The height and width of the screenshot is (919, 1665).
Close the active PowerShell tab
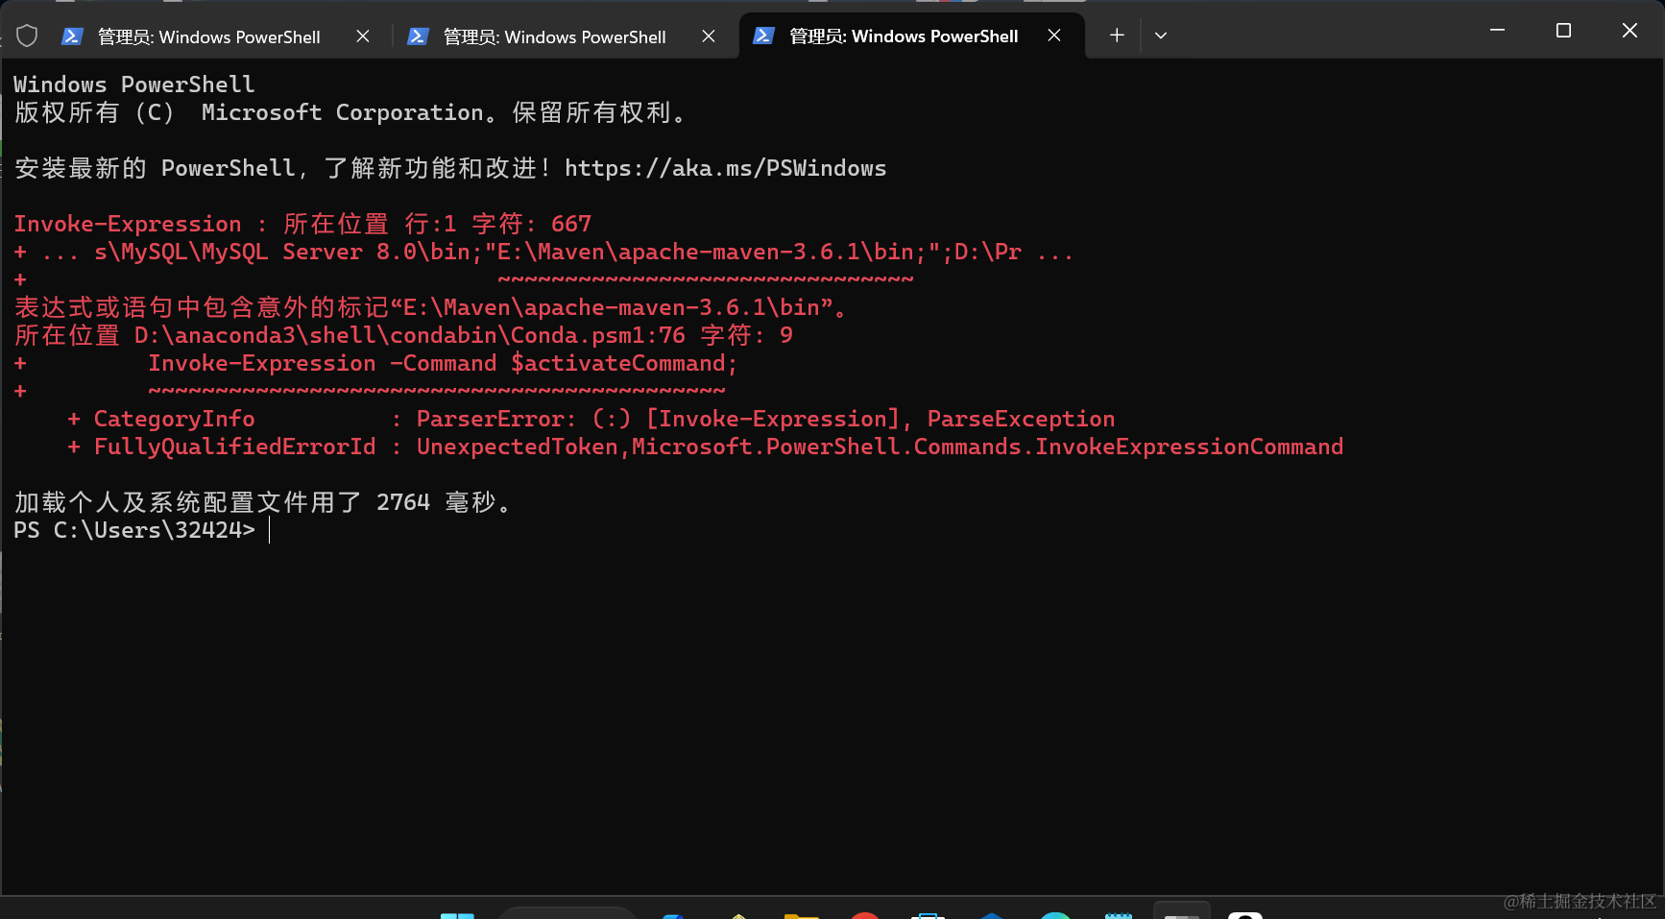pos(1053,35)
